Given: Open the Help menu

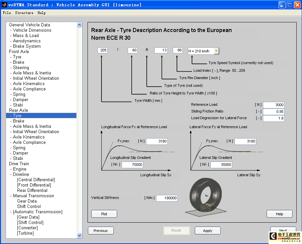Looking at the screenshot, I should [x=41, y=13].
